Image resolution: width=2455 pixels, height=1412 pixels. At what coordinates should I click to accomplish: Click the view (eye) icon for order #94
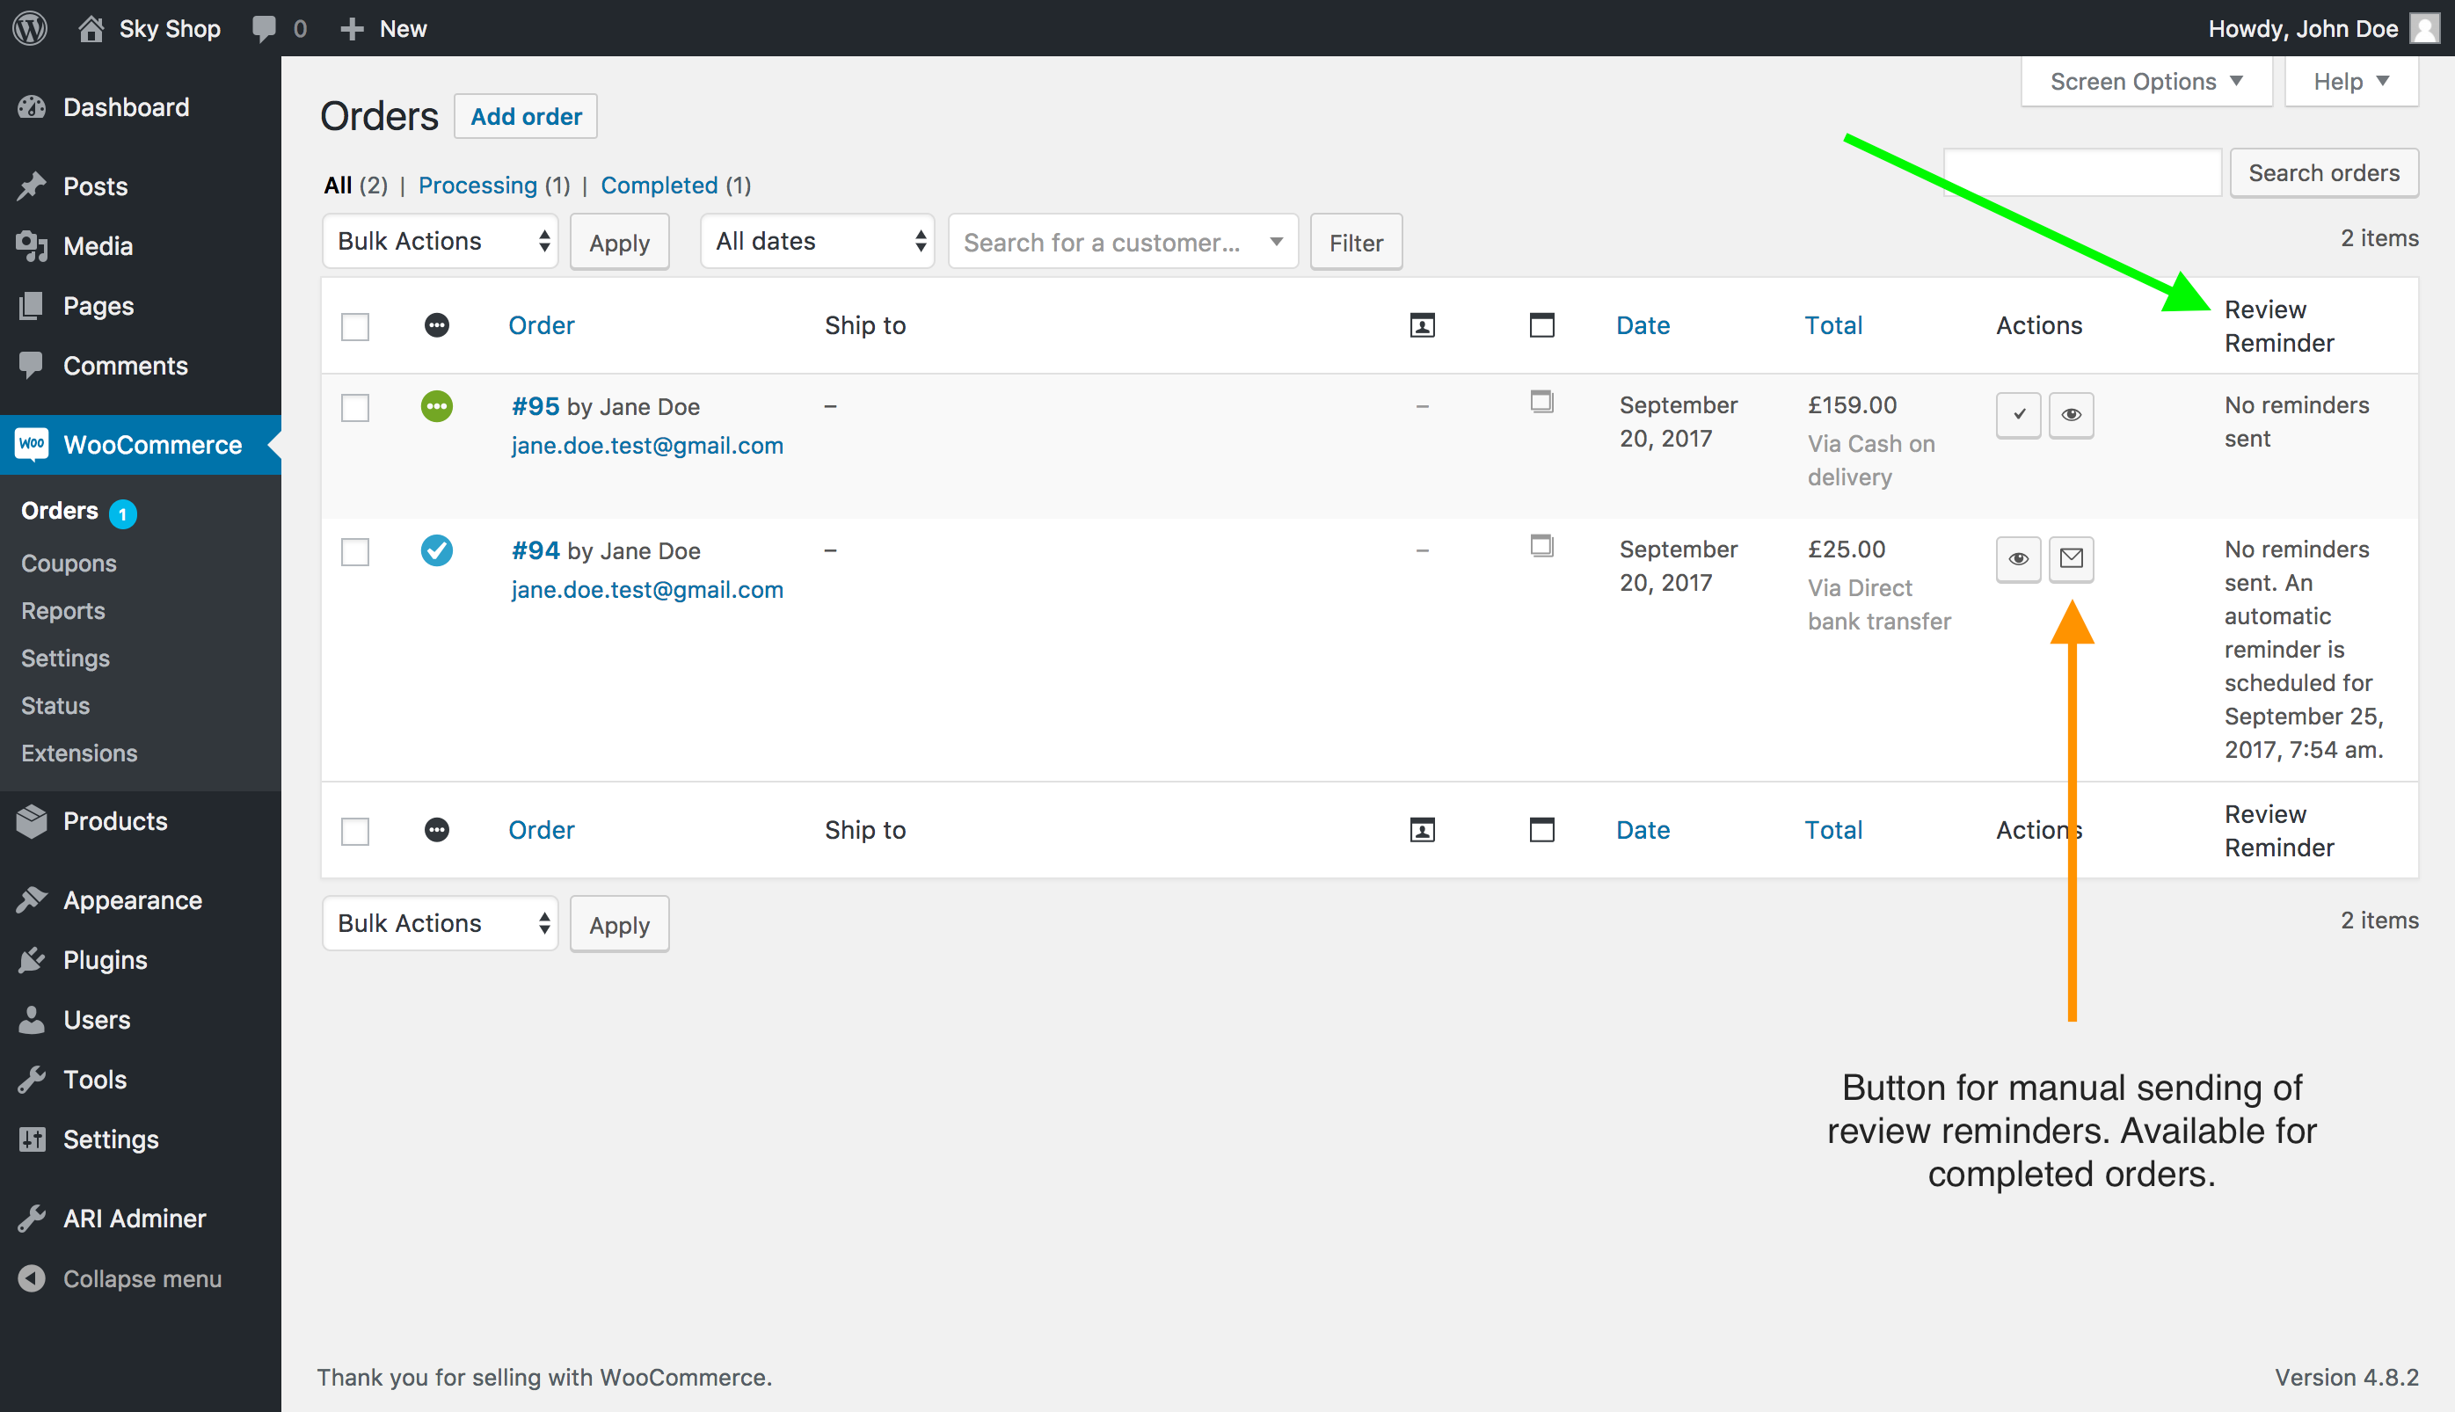2019,558
